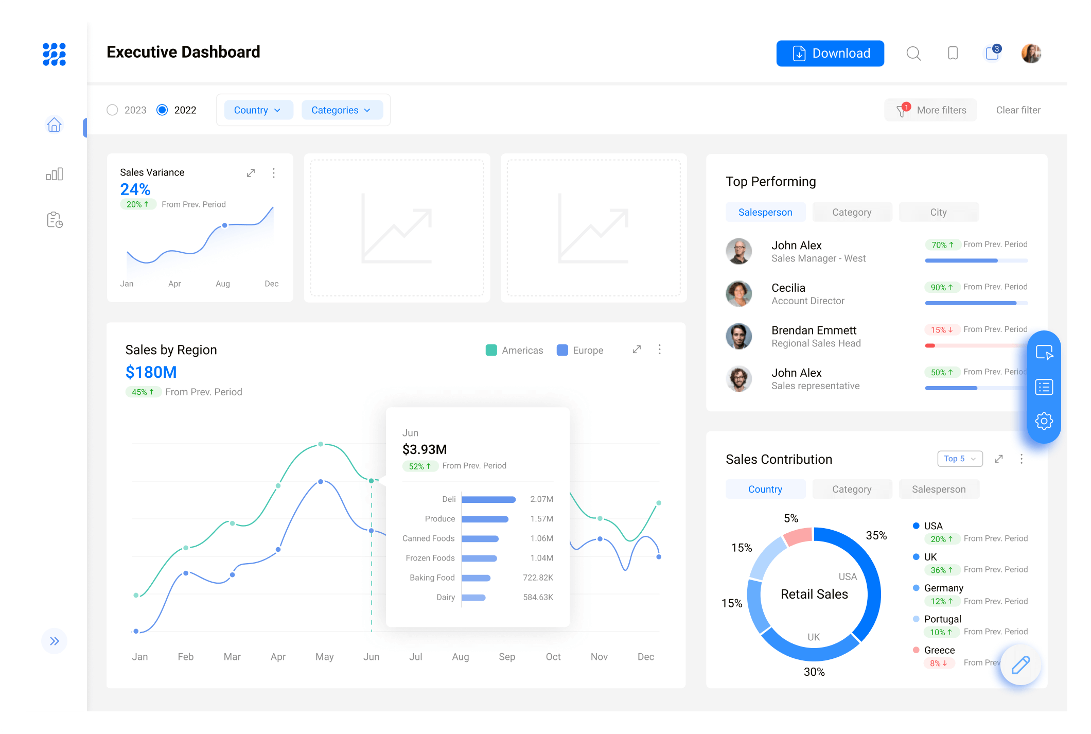Open the bar chart analytics sidebar icon
This screenshot has height=734, width=1091.
(54, 174)
